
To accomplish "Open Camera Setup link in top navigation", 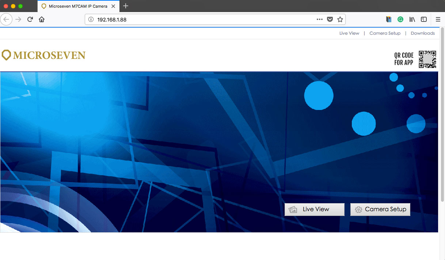I will (x=385, y=33).
